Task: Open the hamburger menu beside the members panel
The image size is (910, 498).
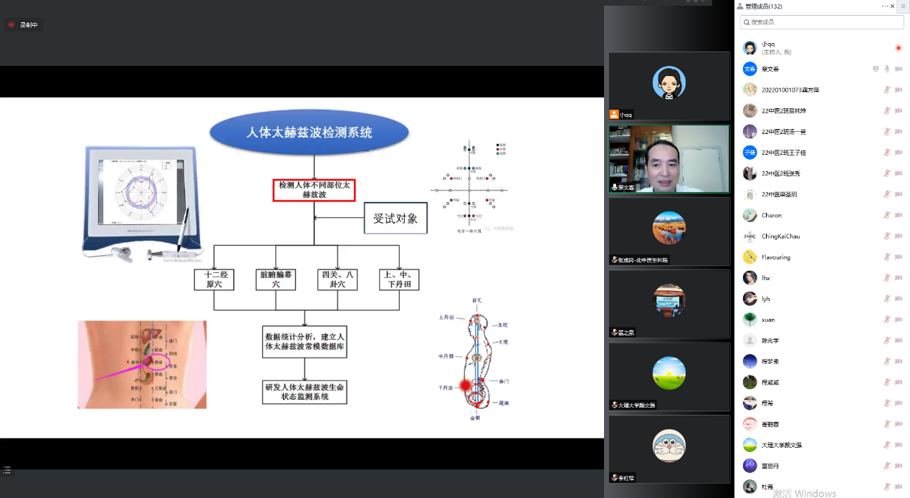Action: 904,6
